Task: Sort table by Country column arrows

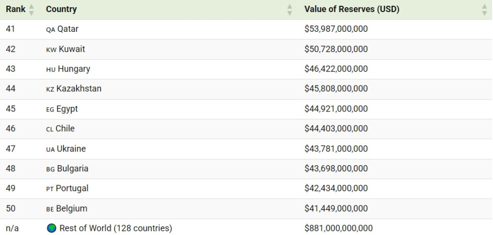Action: point(290,9)
